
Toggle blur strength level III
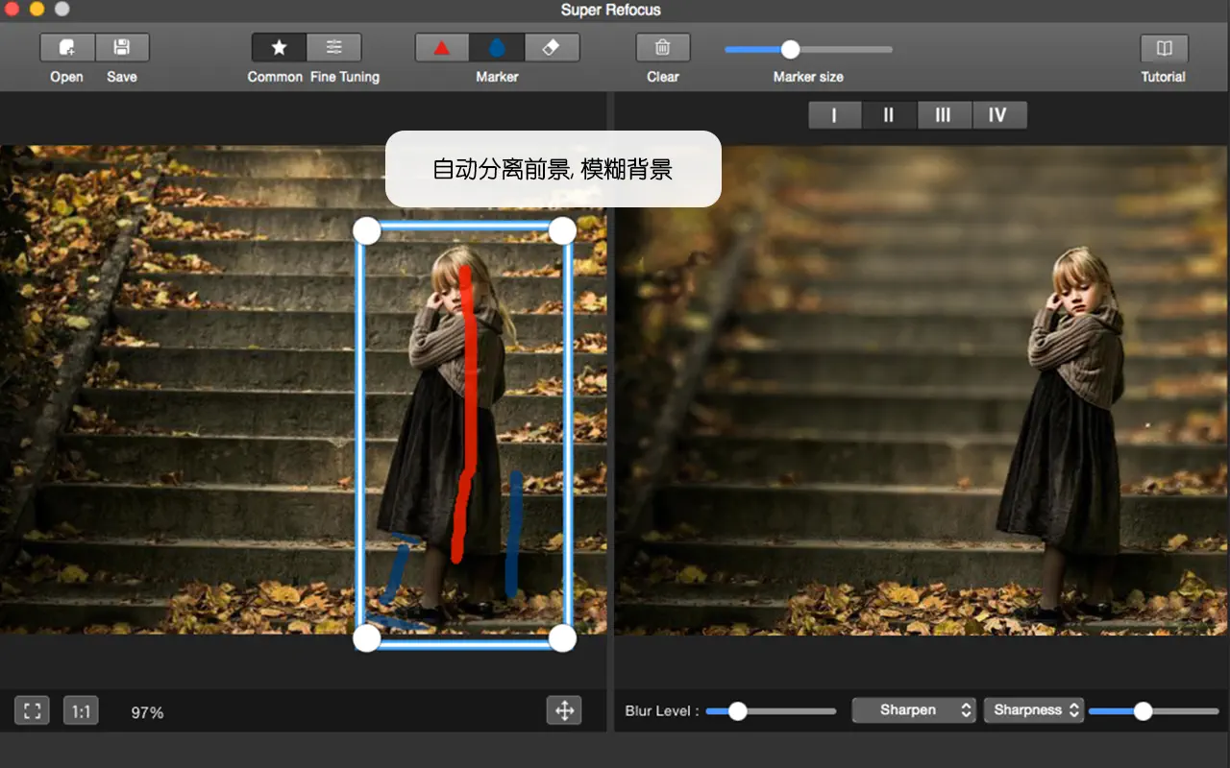coord(945,114)
